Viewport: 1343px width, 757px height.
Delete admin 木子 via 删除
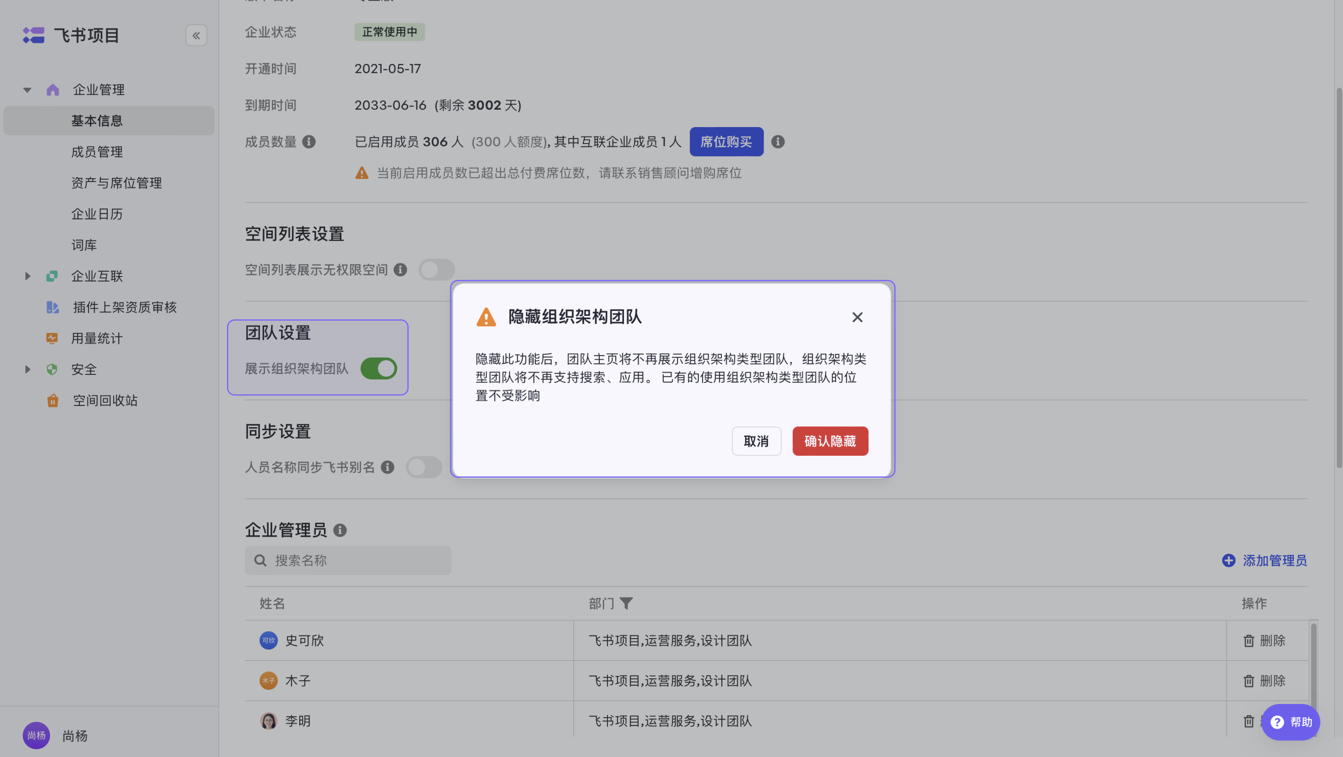tap(1264, 680)
